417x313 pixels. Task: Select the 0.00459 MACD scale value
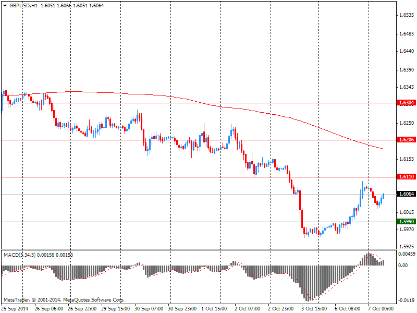click(x=407, y=254)
